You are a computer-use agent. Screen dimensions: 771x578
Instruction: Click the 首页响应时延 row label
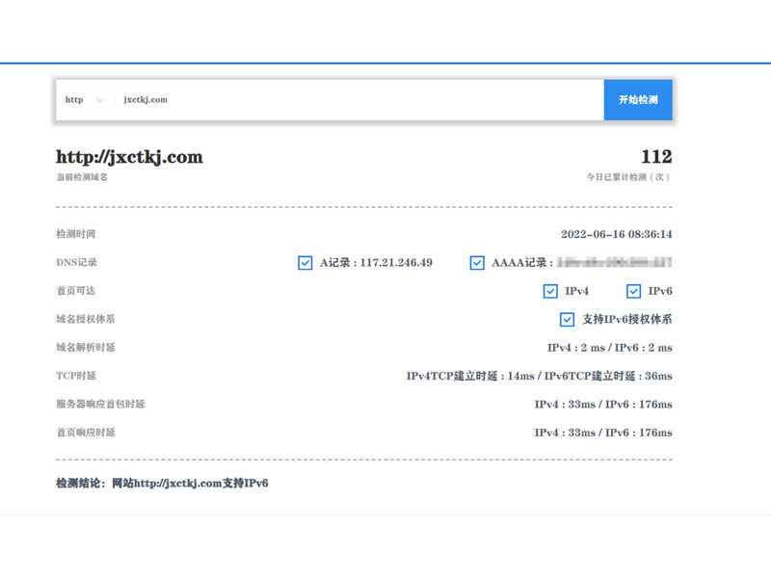click(x=86, y=433)
